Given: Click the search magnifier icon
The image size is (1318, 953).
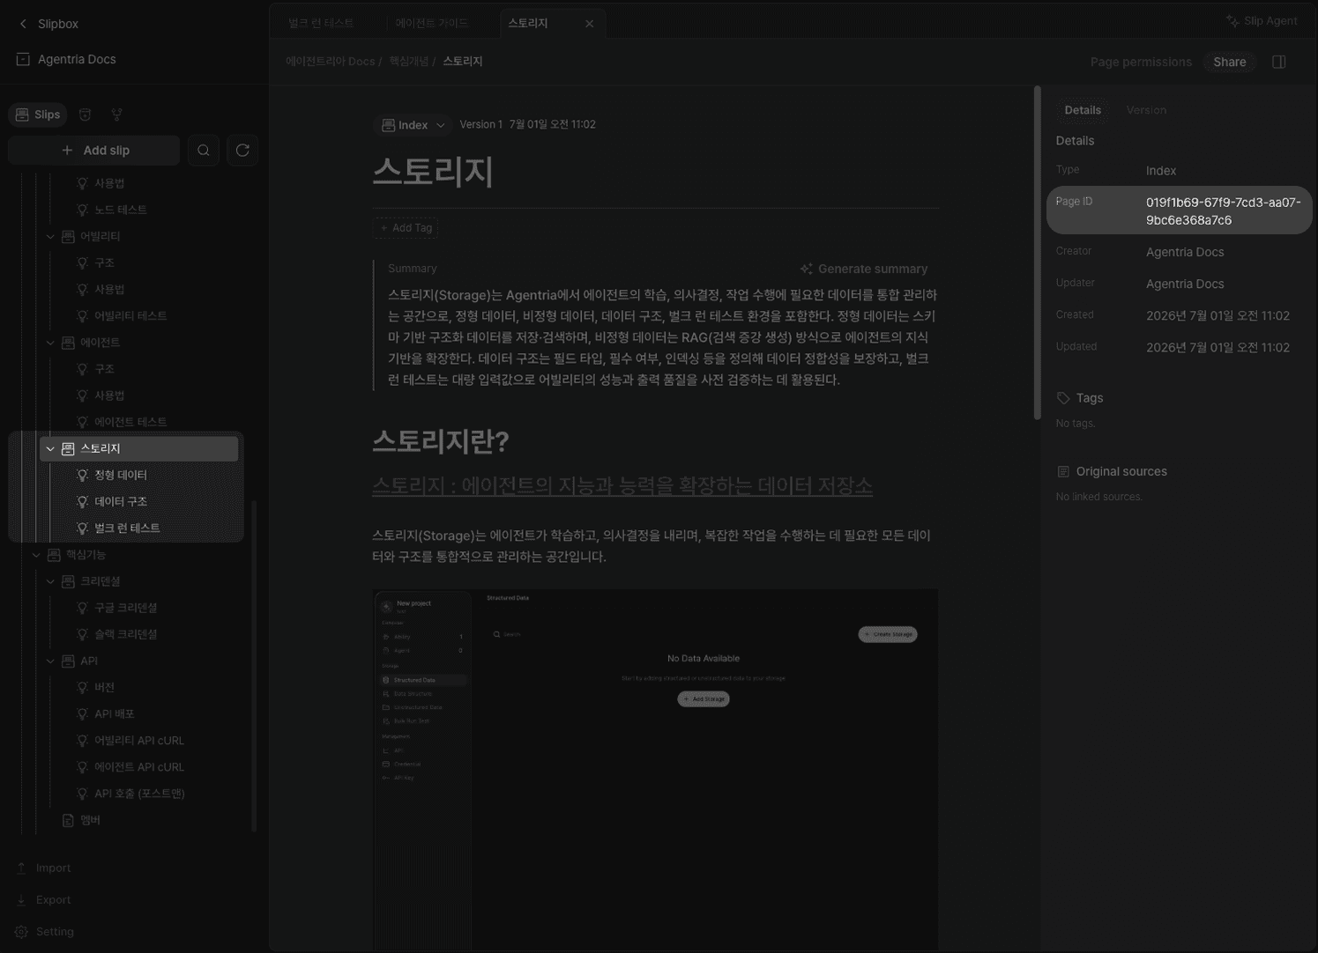Looking at the screenshot, I should [x=204, y=151].
